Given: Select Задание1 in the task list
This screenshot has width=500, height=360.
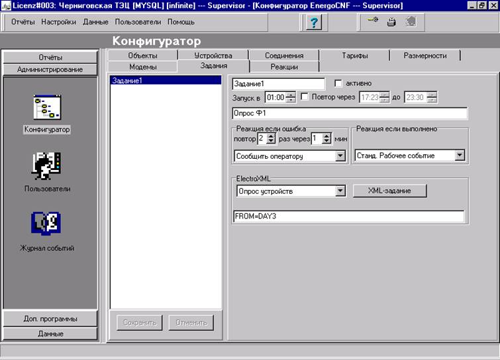Looking at the screenshot, I should pos(166,81).
